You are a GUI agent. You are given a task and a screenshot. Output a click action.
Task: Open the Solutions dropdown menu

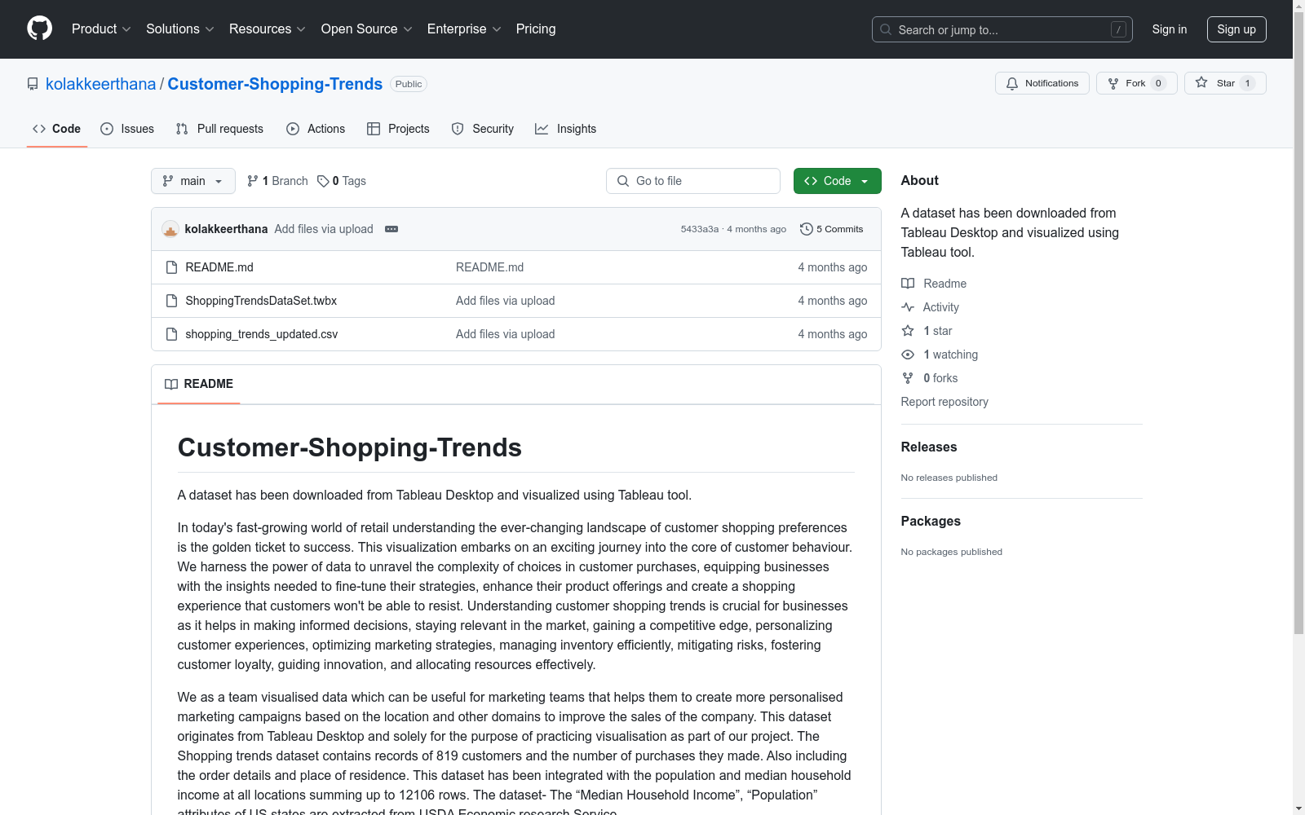[x=180, y=29]
